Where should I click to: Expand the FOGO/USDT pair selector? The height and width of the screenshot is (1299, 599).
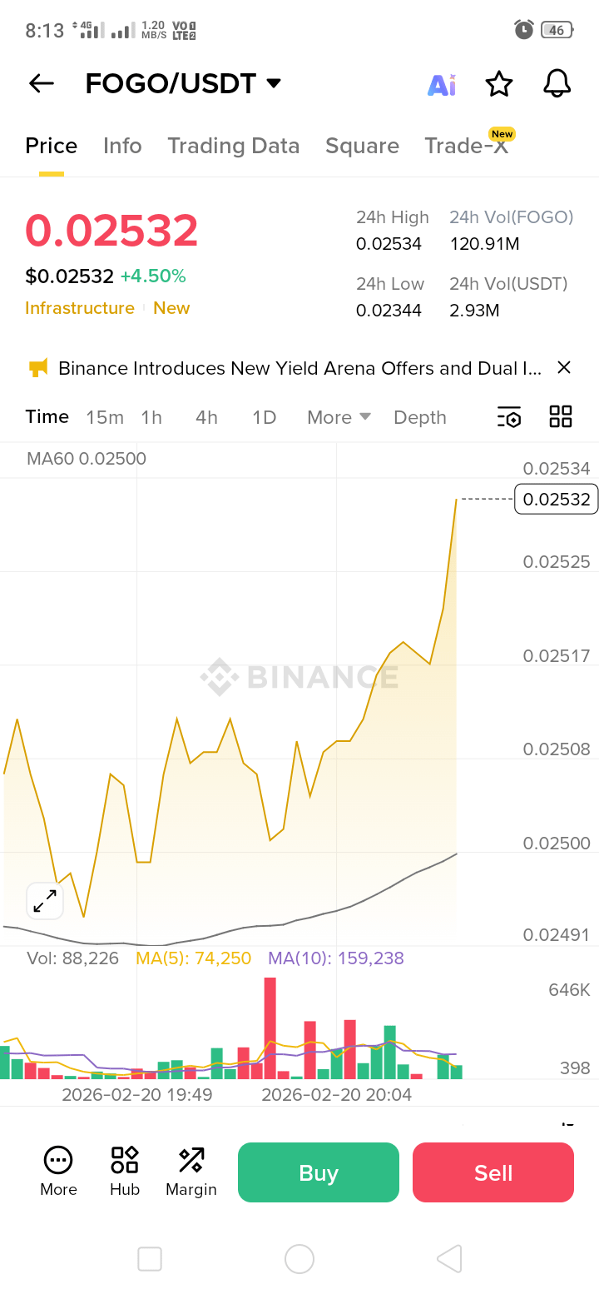273,83
